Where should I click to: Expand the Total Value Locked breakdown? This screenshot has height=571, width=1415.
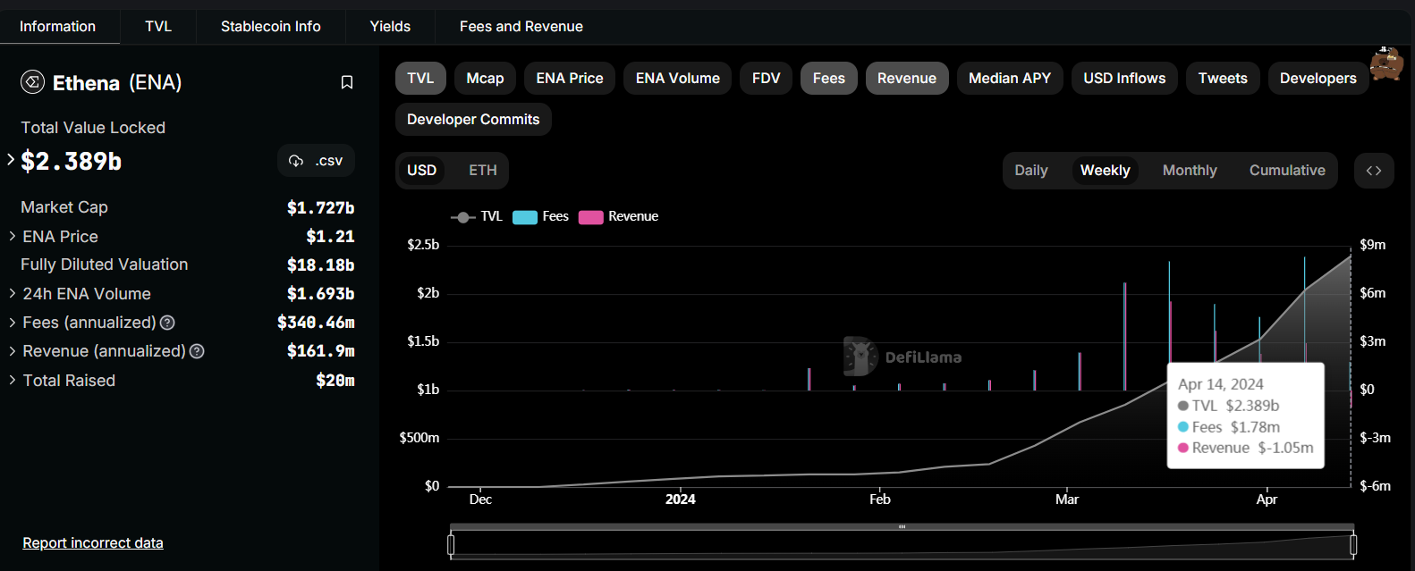tap(11, 160)
